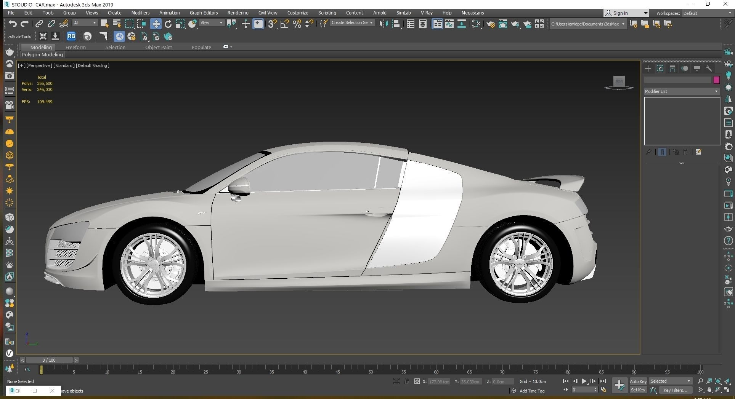Image resolution: width=735 pixels, height=399 pixels.
Task: Toggle Angle Snap
Action: pyautogui.click(x=284, y=24)
